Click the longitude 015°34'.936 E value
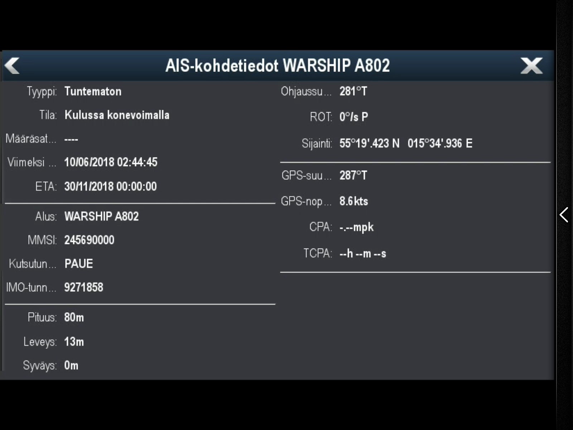Image resolution: width=573 pixels, height=430 pixels. click(440, 143)
